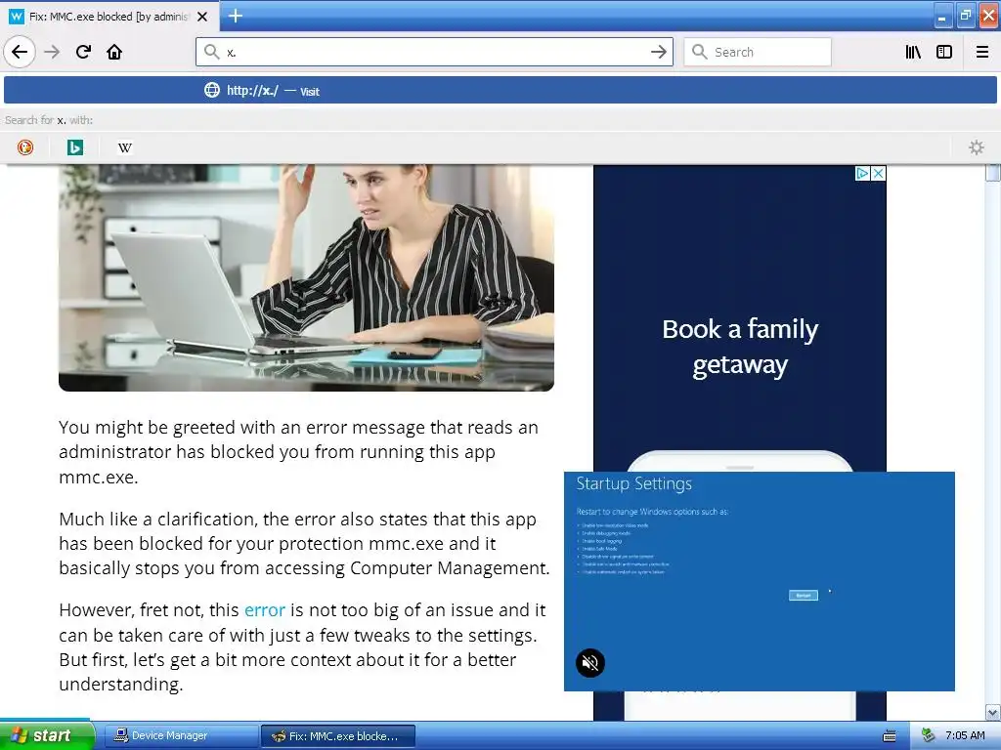
Task: Minimize the browser window
Action: click(x=941, y=17)
